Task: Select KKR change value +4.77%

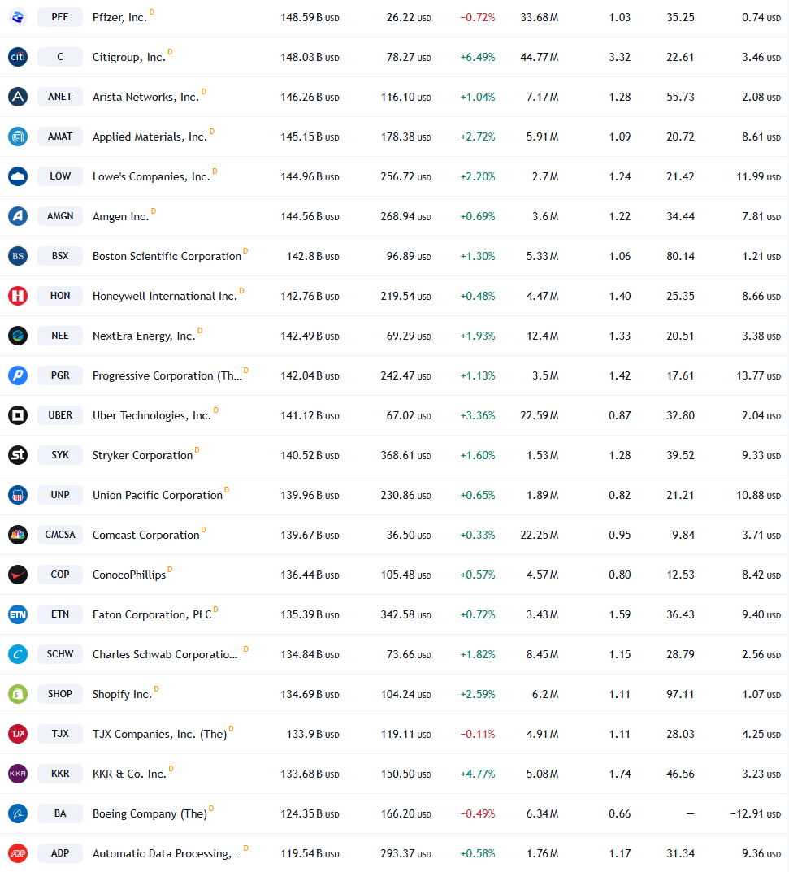Action: click(478, 774)
